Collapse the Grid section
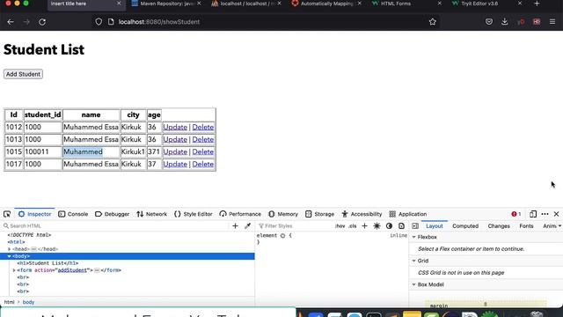This screenshot has height=317, width=563. pos(414,261)
